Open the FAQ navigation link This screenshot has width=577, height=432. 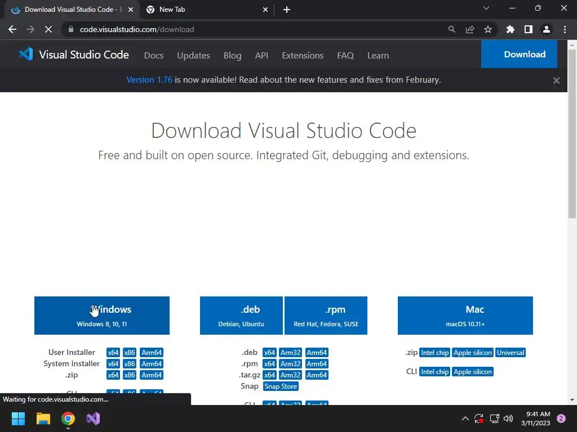(x=345, y=56)
